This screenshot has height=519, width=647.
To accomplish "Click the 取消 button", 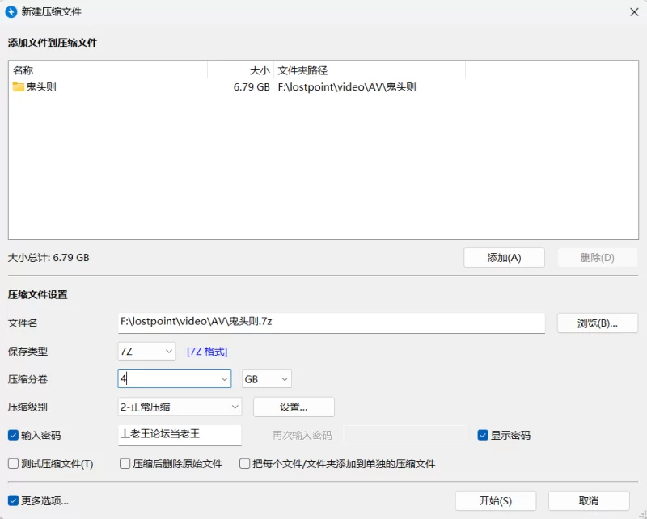I will pyautogui.click(x=588, y=501).
